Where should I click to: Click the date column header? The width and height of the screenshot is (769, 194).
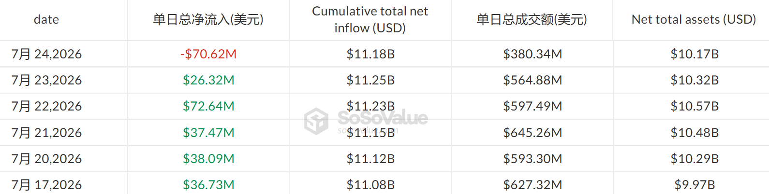pyautogui.click(x=46, y=20)
